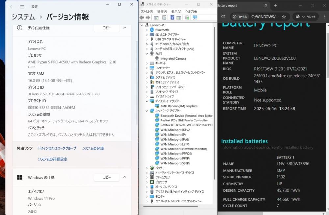
Task: Open ドメインまたはワークグループ link
Action: pos(57,148)
